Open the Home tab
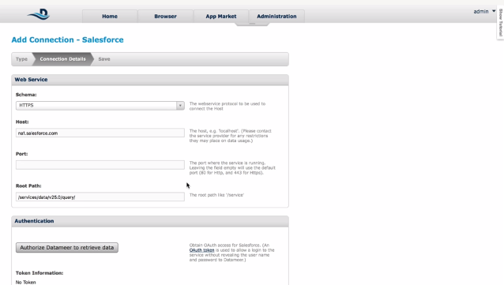This screenshot has height=285, width=504. [110, 16]
